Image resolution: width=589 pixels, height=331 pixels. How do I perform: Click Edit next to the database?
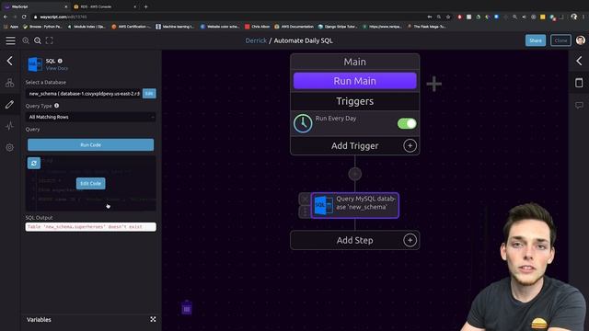(x=149, y=94)
